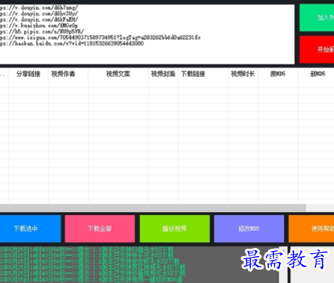The image size is (334, 283).
Task: Click the www.ixigua.com link line
Action: (x=100, y=37)
